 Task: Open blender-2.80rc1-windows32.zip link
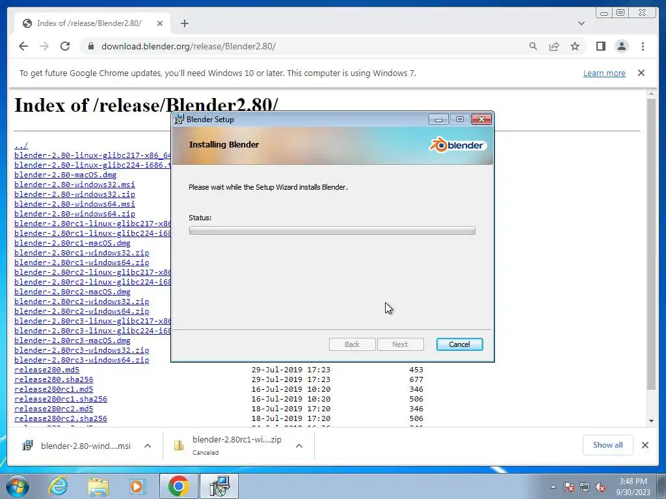[x=81, y=253]
